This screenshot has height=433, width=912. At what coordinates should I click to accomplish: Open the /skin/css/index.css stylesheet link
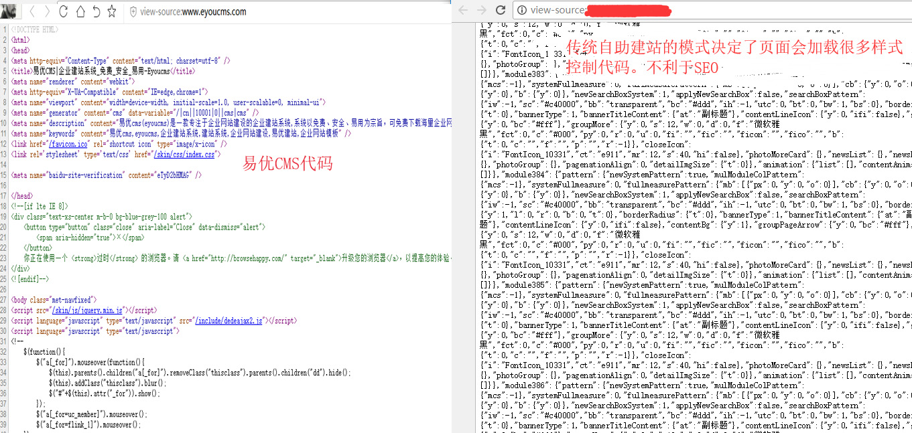[x=184, y=154]
